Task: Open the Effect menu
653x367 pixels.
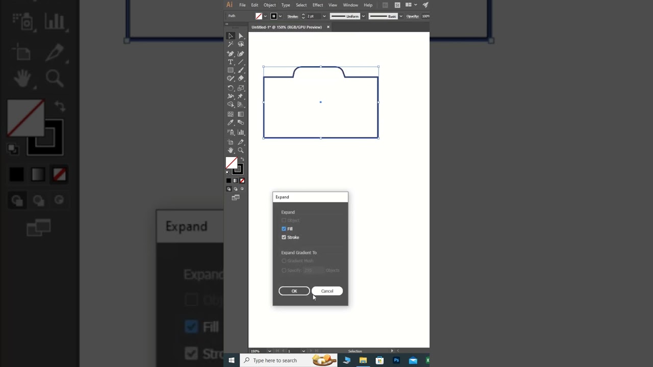Action: [317, 5]
